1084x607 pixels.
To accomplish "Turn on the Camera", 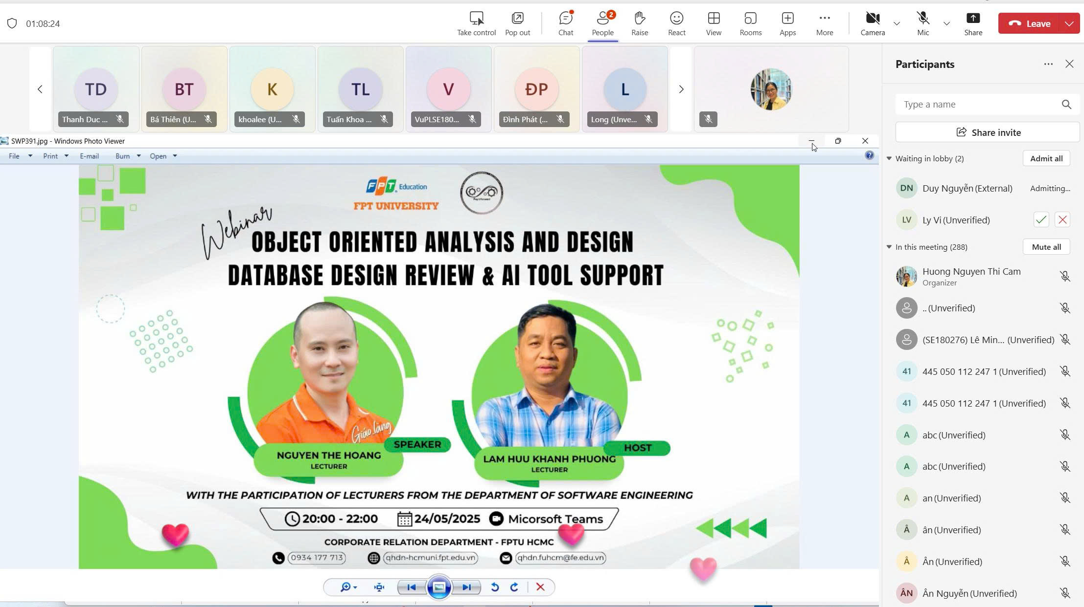I will [x=873, y=23].
